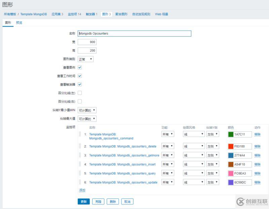This screenshot has width=269, height=209.
Task: Click the 取消 button
Action: point(127,202)
